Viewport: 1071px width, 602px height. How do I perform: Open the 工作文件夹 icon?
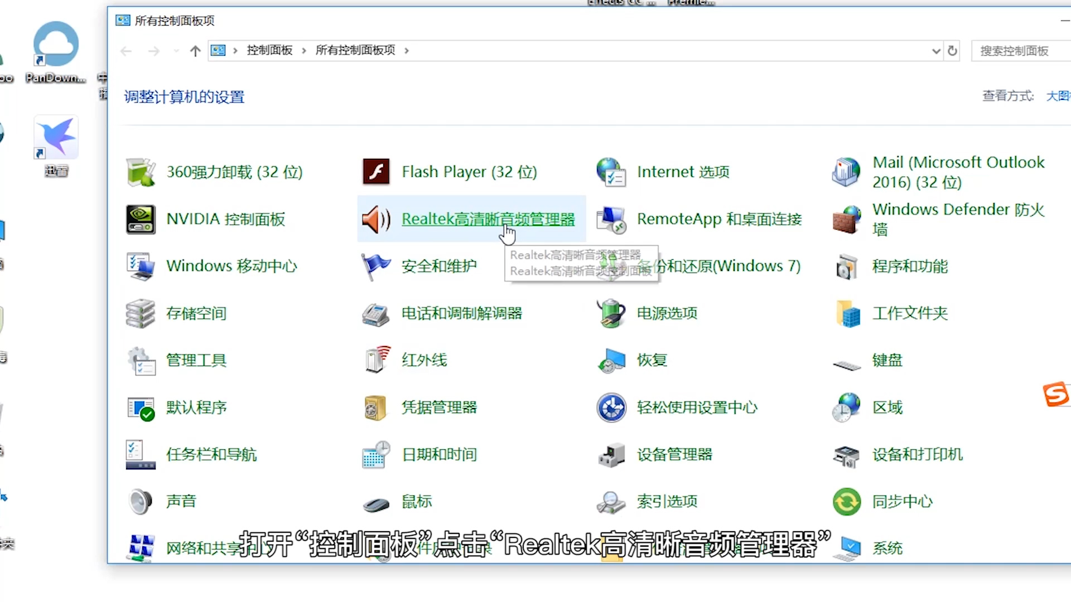[848, 313]
